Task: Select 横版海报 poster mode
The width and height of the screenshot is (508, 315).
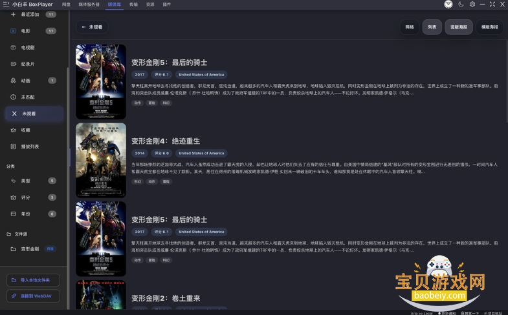Action: [489, 27]
